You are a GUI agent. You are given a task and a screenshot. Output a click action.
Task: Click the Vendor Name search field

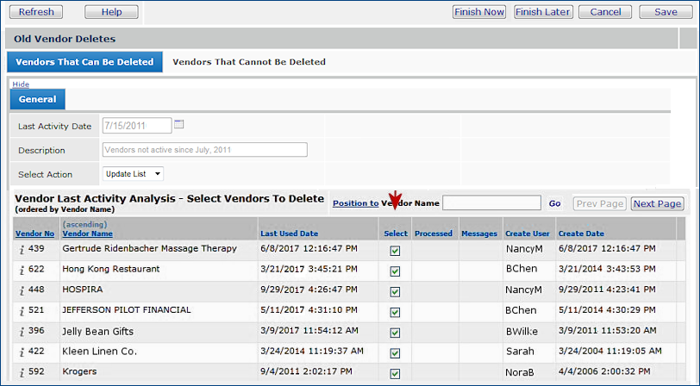point(491,203)
